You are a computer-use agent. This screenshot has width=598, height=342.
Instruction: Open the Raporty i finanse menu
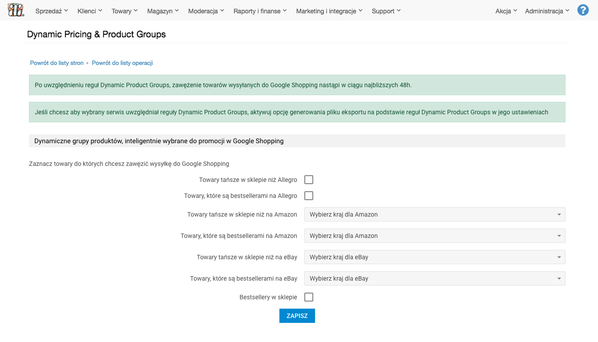coord(260,11)
